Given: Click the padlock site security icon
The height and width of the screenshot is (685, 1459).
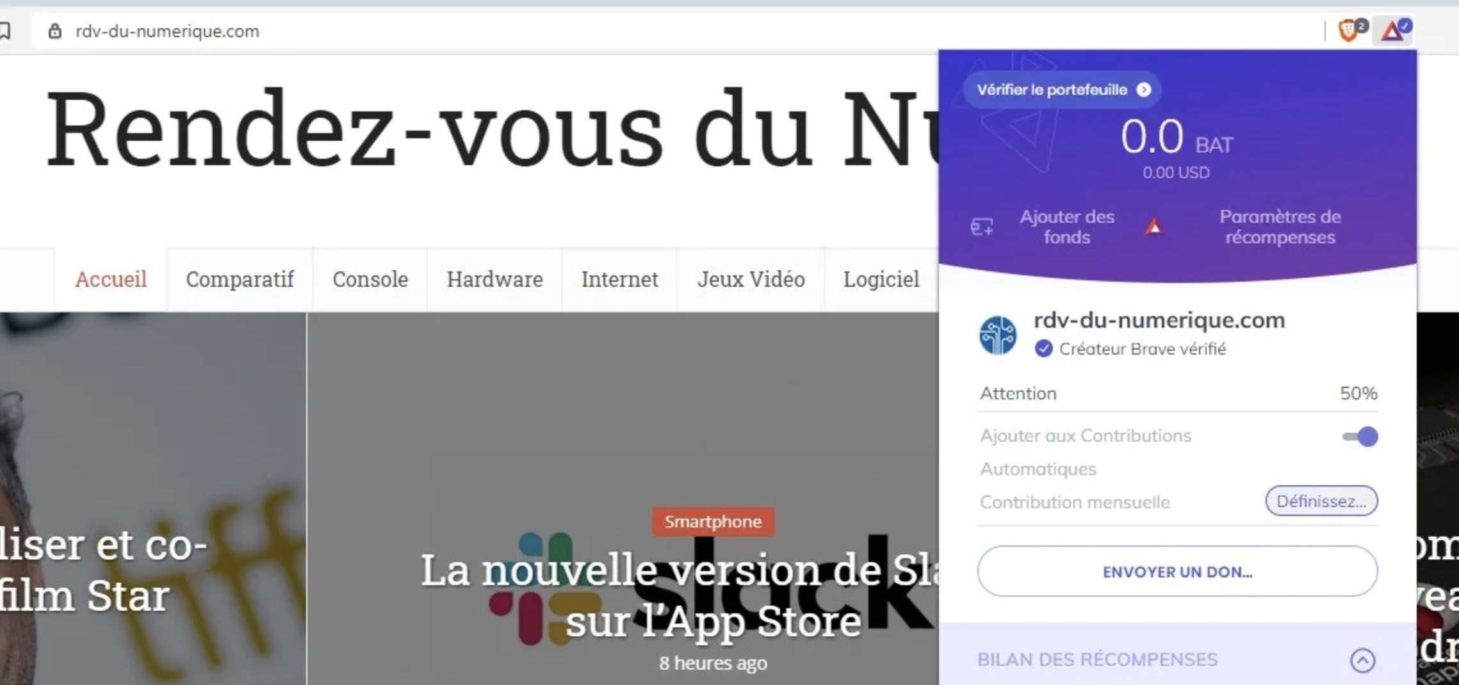Looking at the screenshot, I should [x=55, y=31].
